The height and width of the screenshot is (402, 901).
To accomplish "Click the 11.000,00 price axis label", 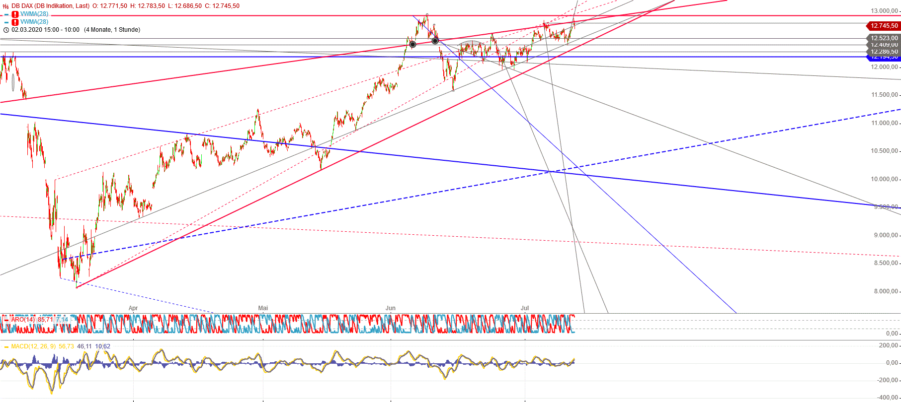I will (884, 123).
